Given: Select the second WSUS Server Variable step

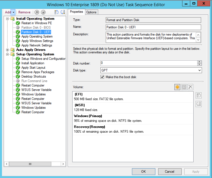Looking at the screenshot, I should 37,103.
